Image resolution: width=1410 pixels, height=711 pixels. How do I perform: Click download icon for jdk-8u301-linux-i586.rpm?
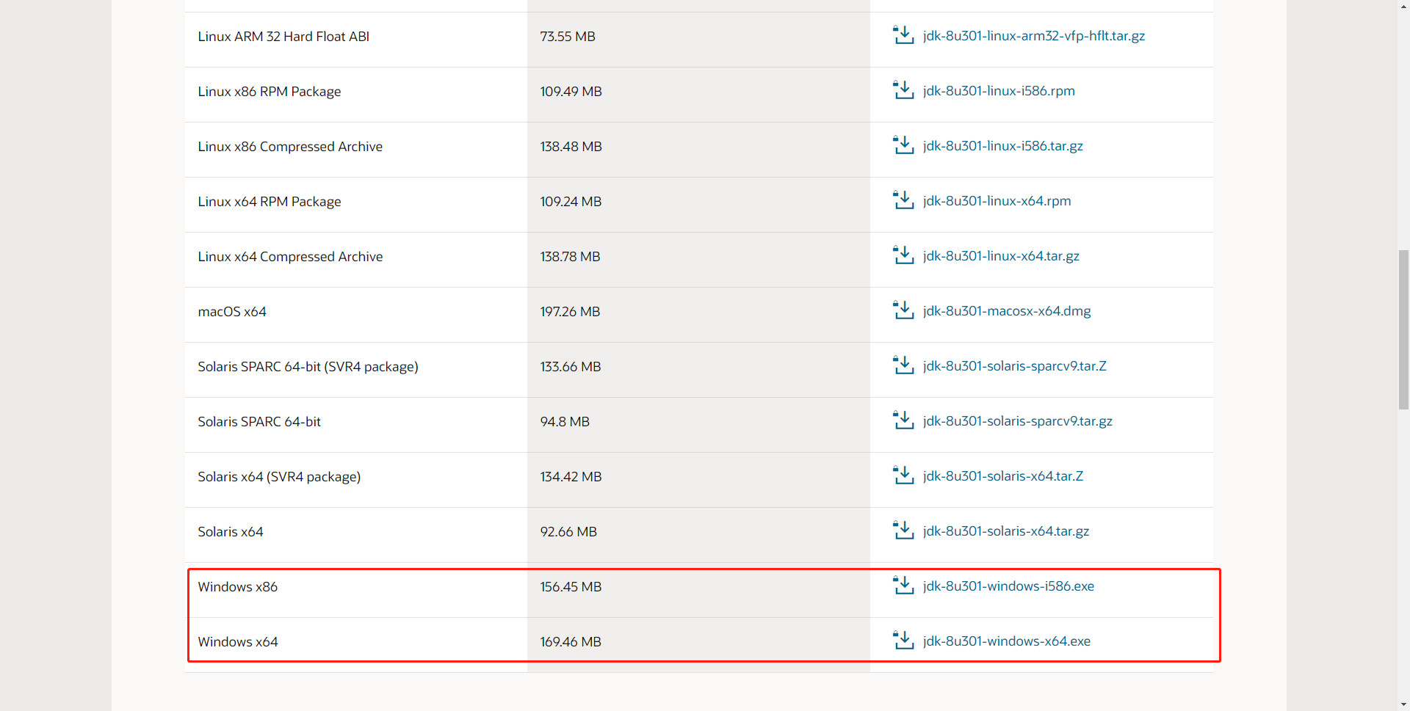903,90
